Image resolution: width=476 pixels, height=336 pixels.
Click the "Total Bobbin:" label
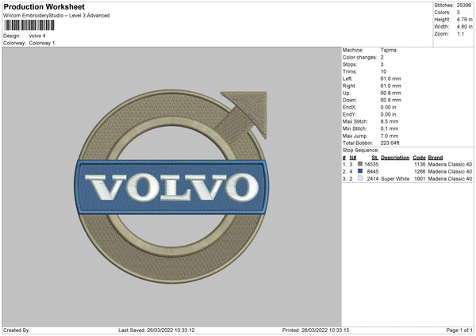tap(358, 143)
